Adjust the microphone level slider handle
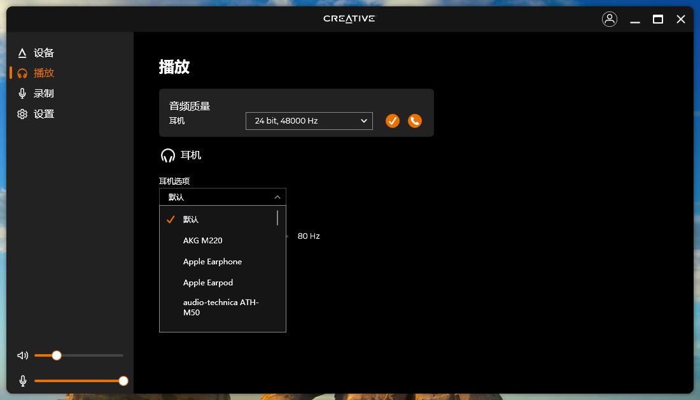Image resolution: width=700 pixels, height=400 pixels. 123,381
